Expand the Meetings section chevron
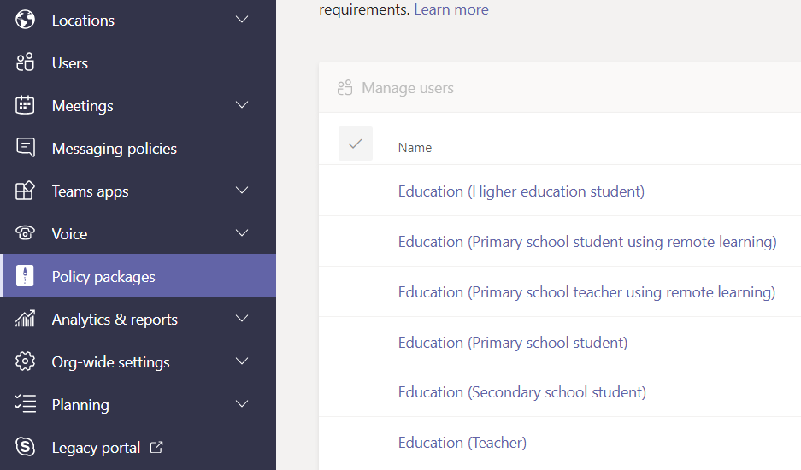 pos(242,105)
